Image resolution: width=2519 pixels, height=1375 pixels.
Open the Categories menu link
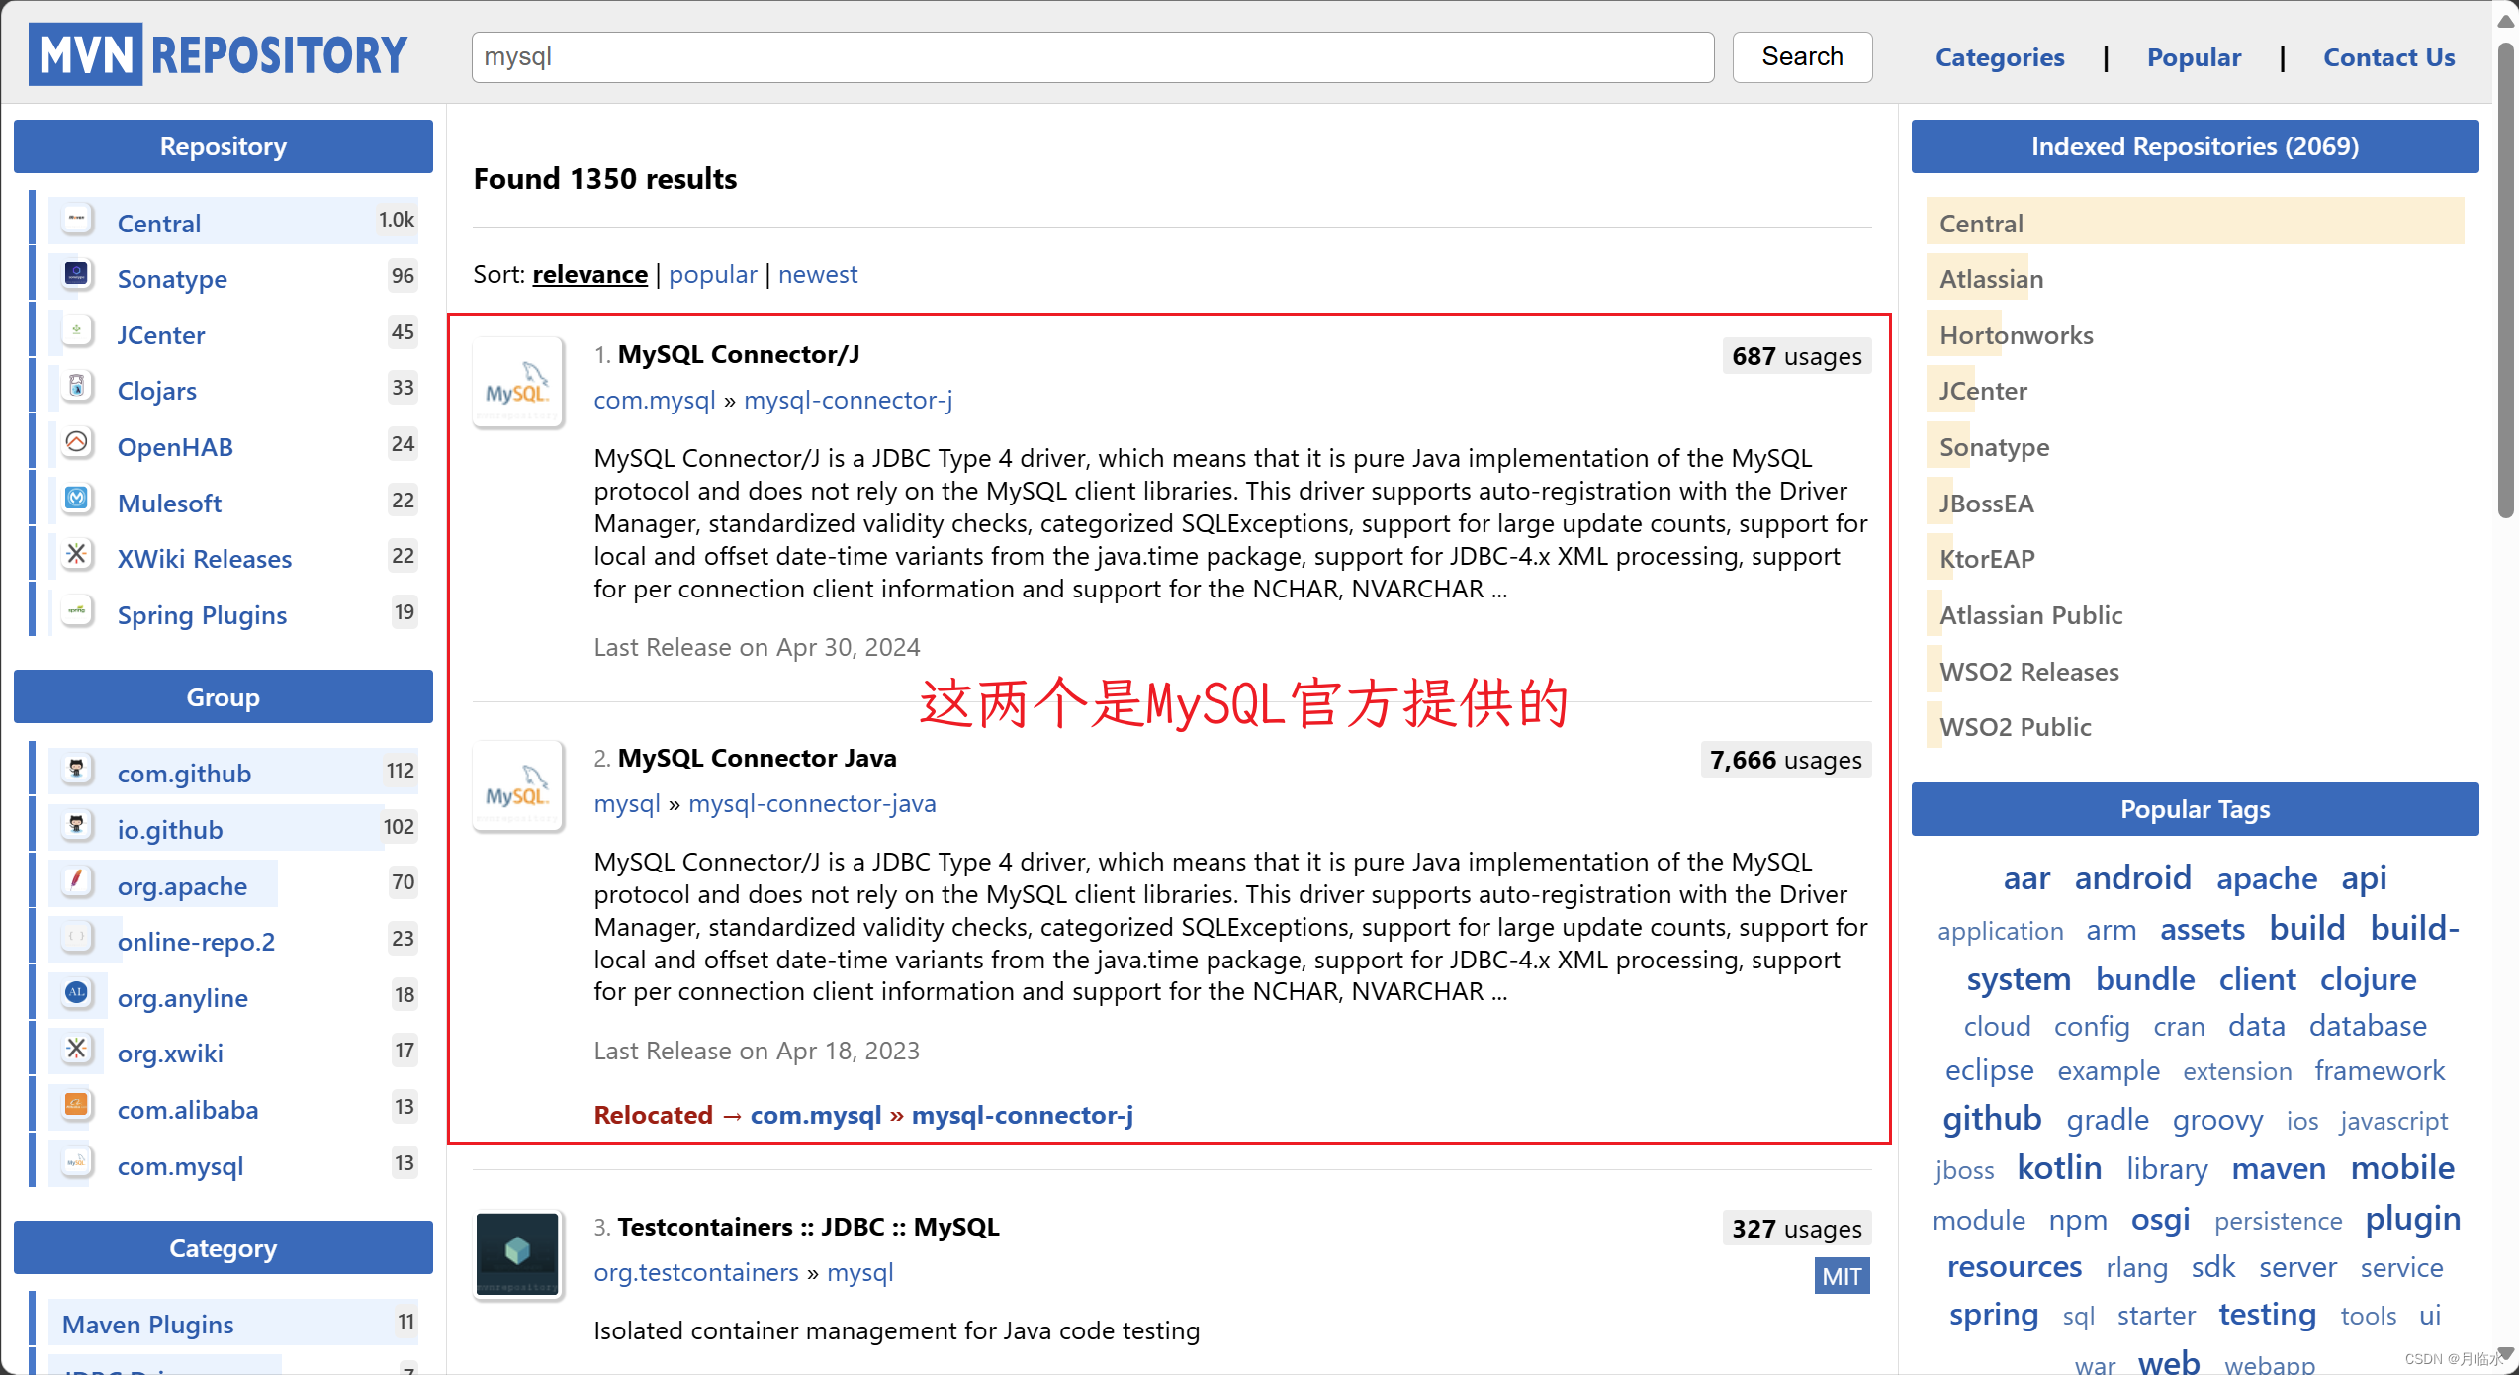(2000, 57)
